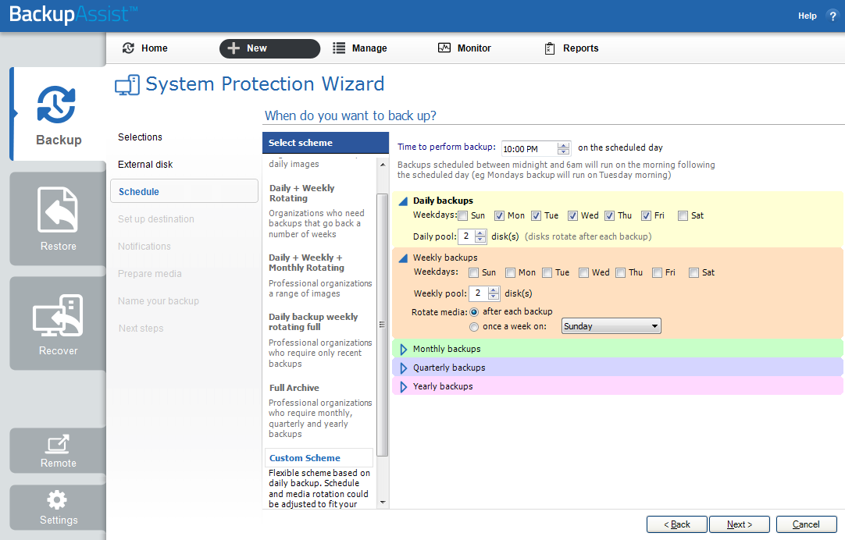Check Thu under Weekly backups
Screen dimensions: 845x540
point(620,273)
